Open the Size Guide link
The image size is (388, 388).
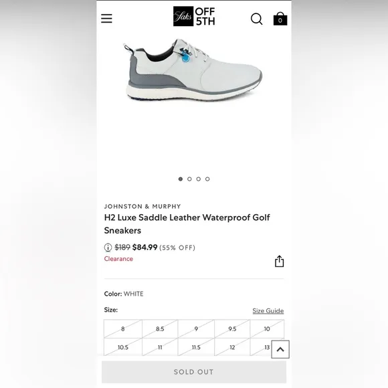click(x=268, y=311)
